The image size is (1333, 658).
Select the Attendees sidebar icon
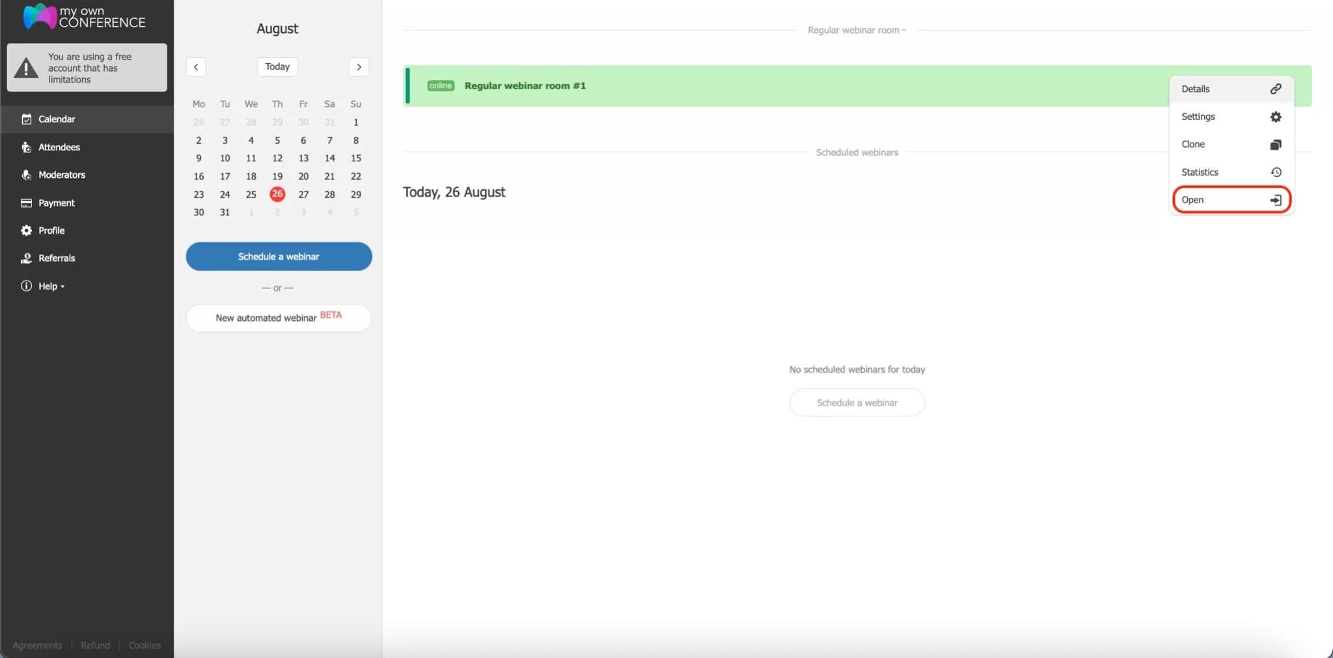(x=26, y=147)
